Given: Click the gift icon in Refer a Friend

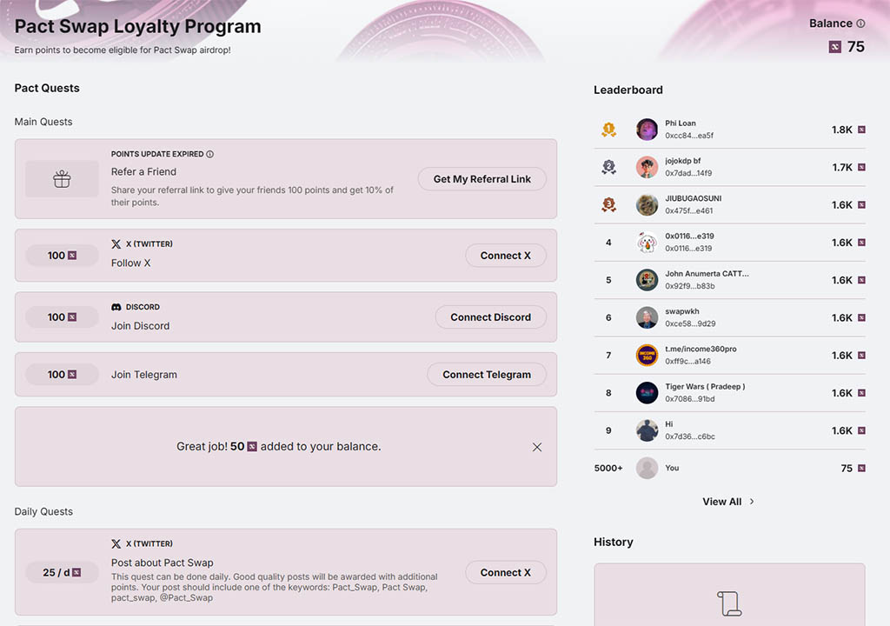Looking at the screenshot, I should pyautogui.click(x=62, y=179).
